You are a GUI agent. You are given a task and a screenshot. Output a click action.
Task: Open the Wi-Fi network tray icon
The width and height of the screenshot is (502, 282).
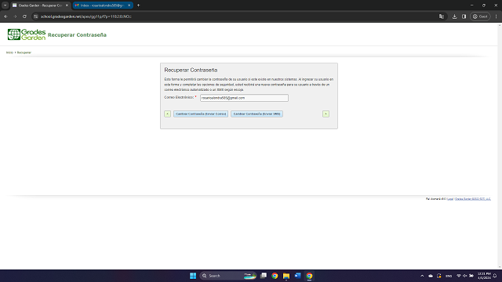click(459, 276)
